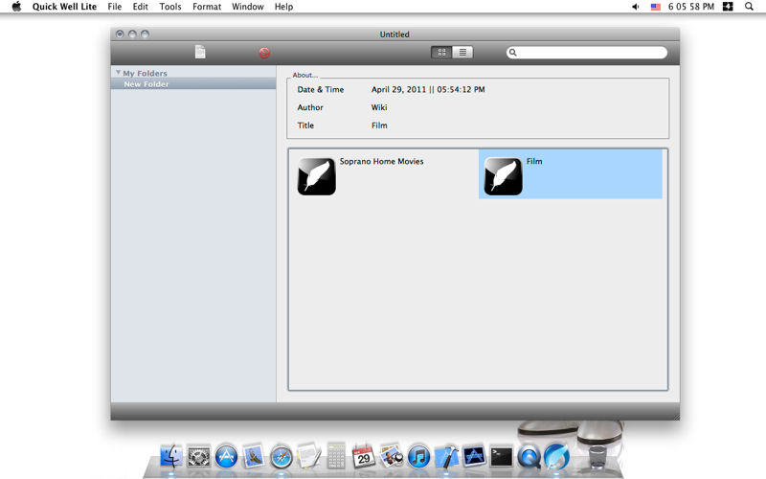The image size is (766, 479).
Task: Open Spotlight search in menu bar
Action: tap(749, 7)
